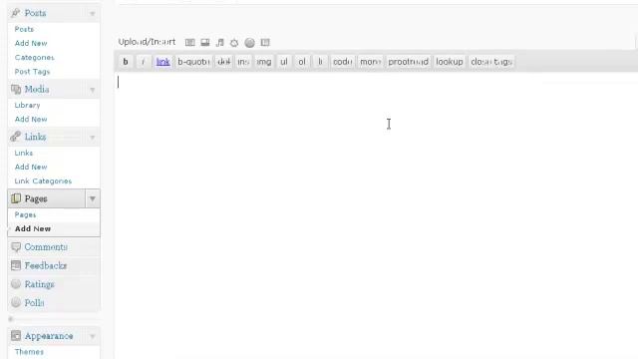Click the lookup button
The width and height of the screenshot is (638, 359).
point(450,62)
